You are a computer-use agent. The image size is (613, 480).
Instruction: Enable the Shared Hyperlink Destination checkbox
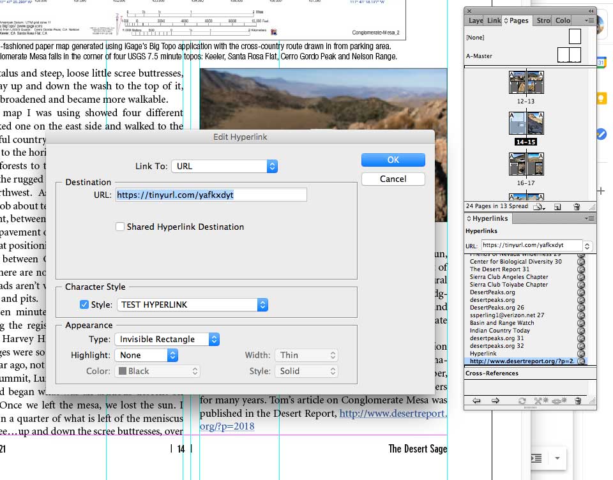[119, 227]
